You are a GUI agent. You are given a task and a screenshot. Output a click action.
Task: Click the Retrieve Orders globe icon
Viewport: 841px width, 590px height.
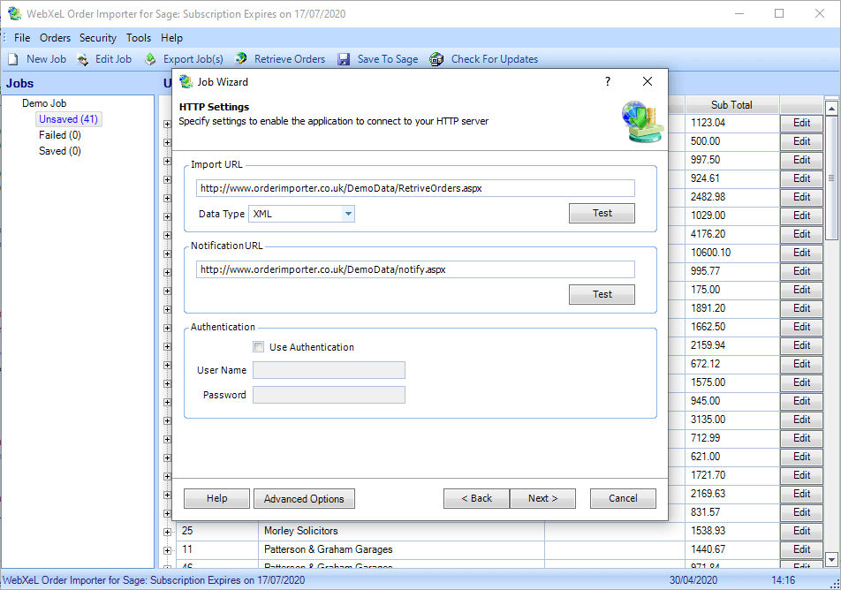coord(241,58)
